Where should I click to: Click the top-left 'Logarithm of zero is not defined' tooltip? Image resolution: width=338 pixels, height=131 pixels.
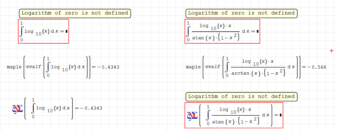coord(75,13)
